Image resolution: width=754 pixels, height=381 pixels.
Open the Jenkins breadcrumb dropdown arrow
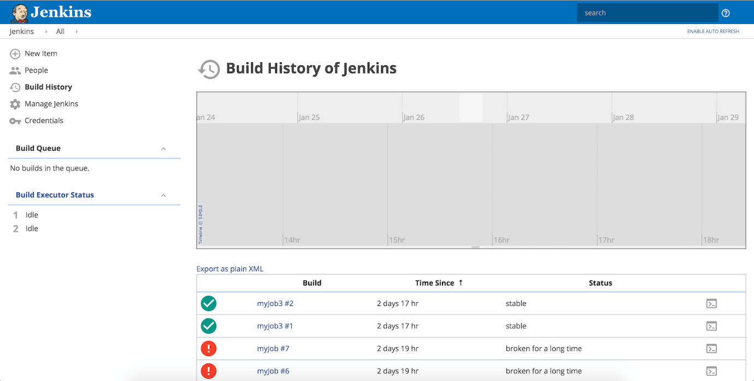coord(46,32)
